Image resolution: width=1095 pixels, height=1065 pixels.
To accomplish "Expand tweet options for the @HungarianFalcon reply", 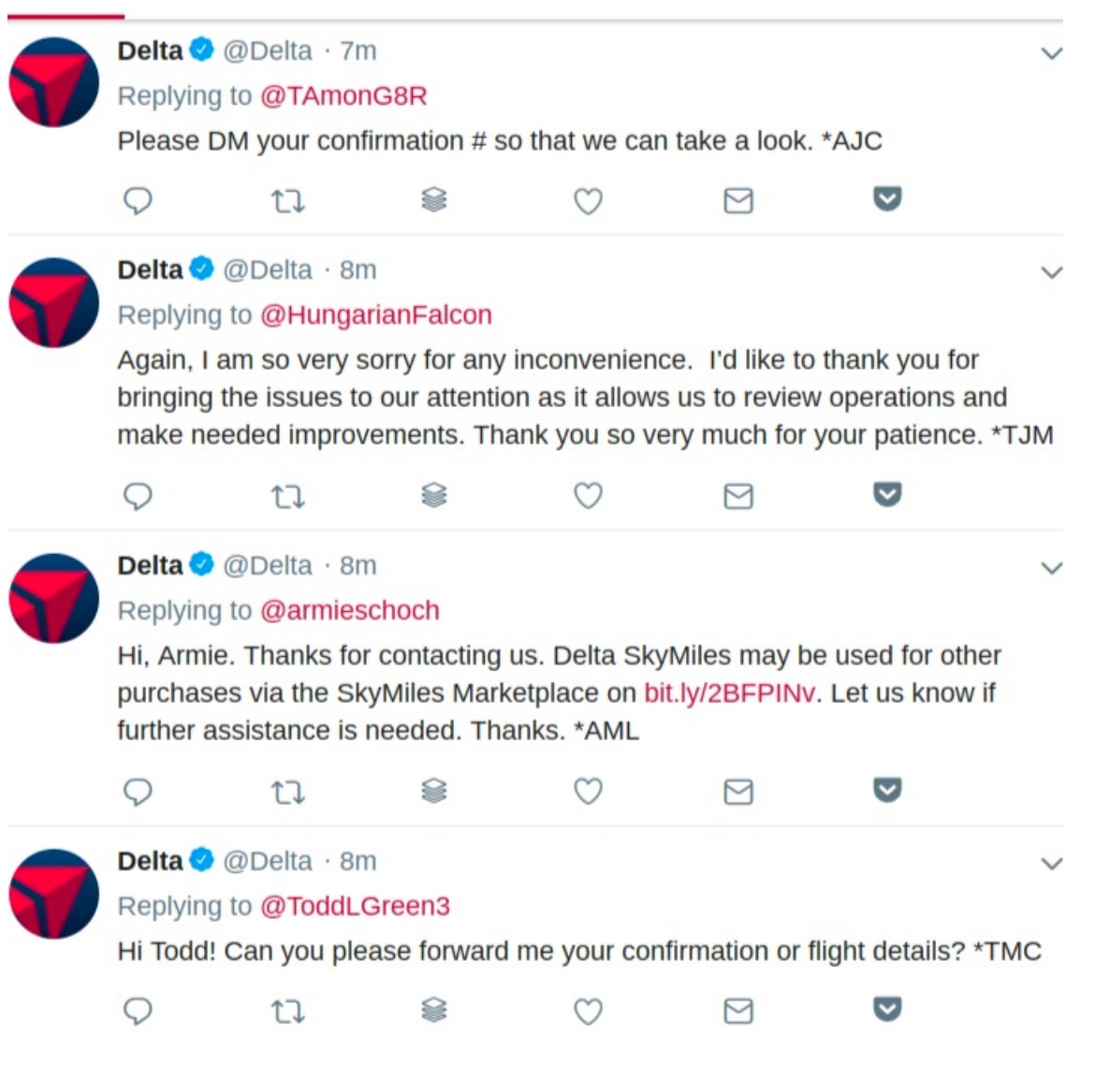I will point(1052,272).
